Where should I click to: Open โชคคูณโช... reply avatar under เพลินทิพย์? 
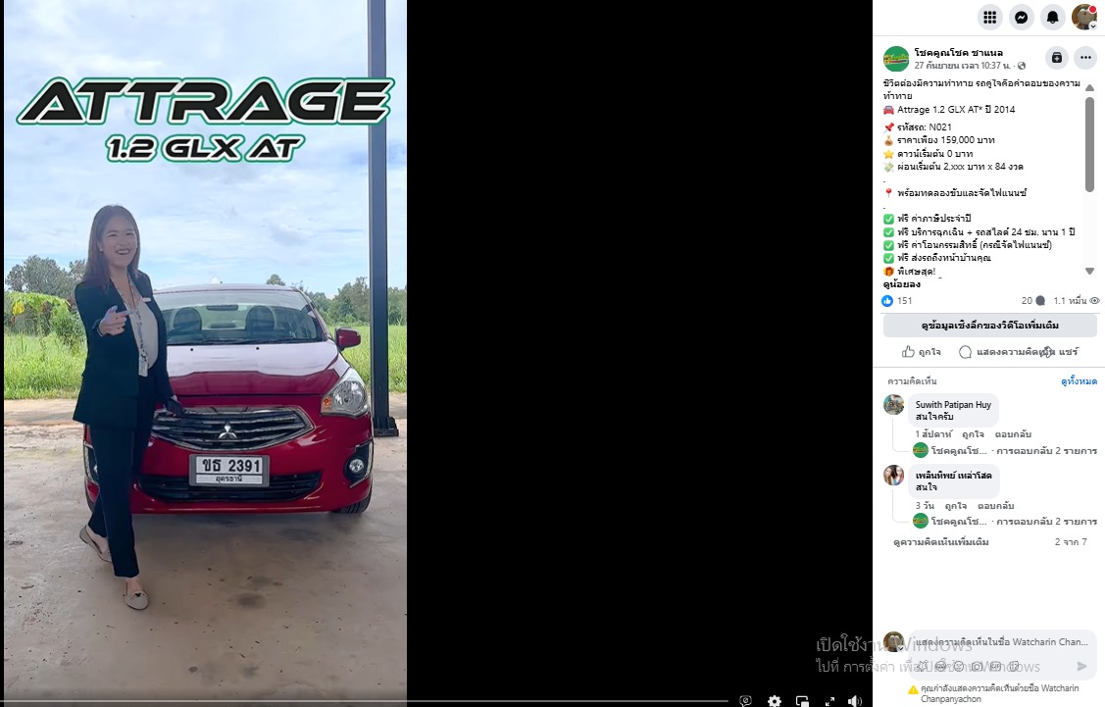tap(921, 522)
